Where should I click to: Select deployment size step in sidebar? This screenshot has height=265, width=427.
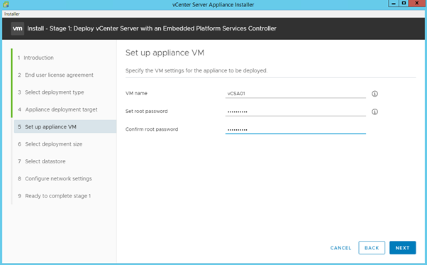pos(50,144)
